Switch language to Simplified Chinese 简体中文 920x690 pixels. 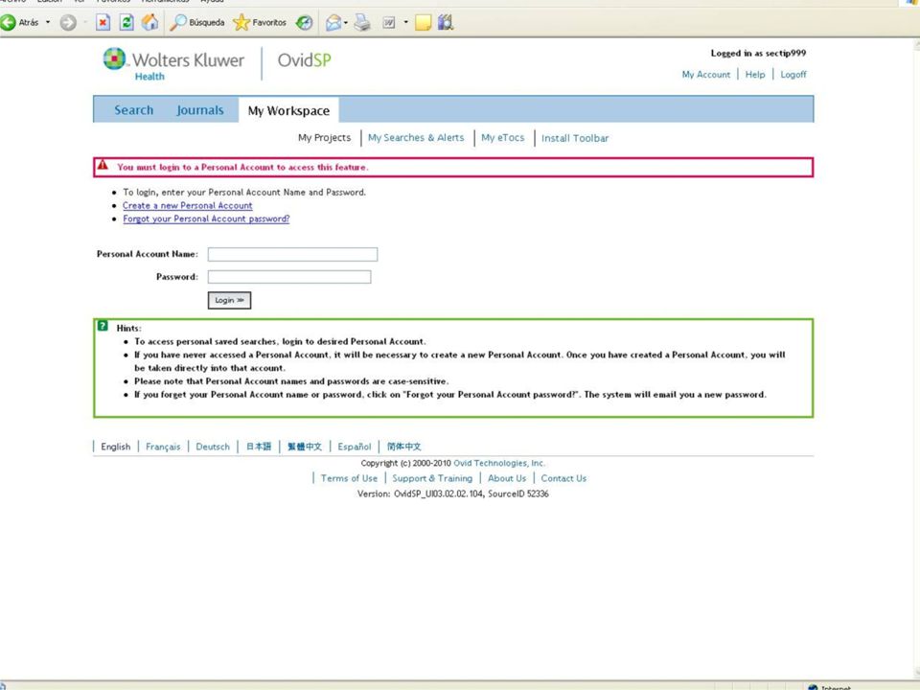(403, 447)
